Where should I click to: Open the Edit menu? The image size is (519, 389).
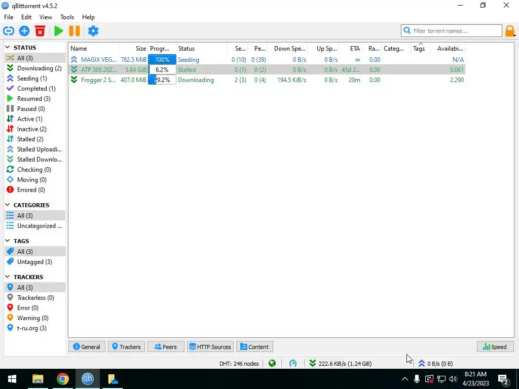[x=26, y=17]
